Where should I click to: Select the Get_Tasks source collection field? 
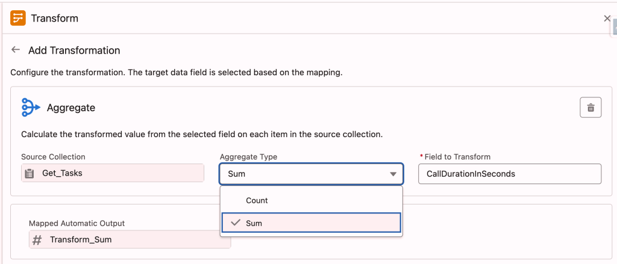click(x=113, y=173)
